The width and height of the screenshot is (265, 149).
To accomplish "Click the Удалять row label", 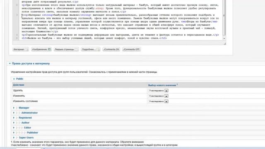I will [x=18, y=91].
